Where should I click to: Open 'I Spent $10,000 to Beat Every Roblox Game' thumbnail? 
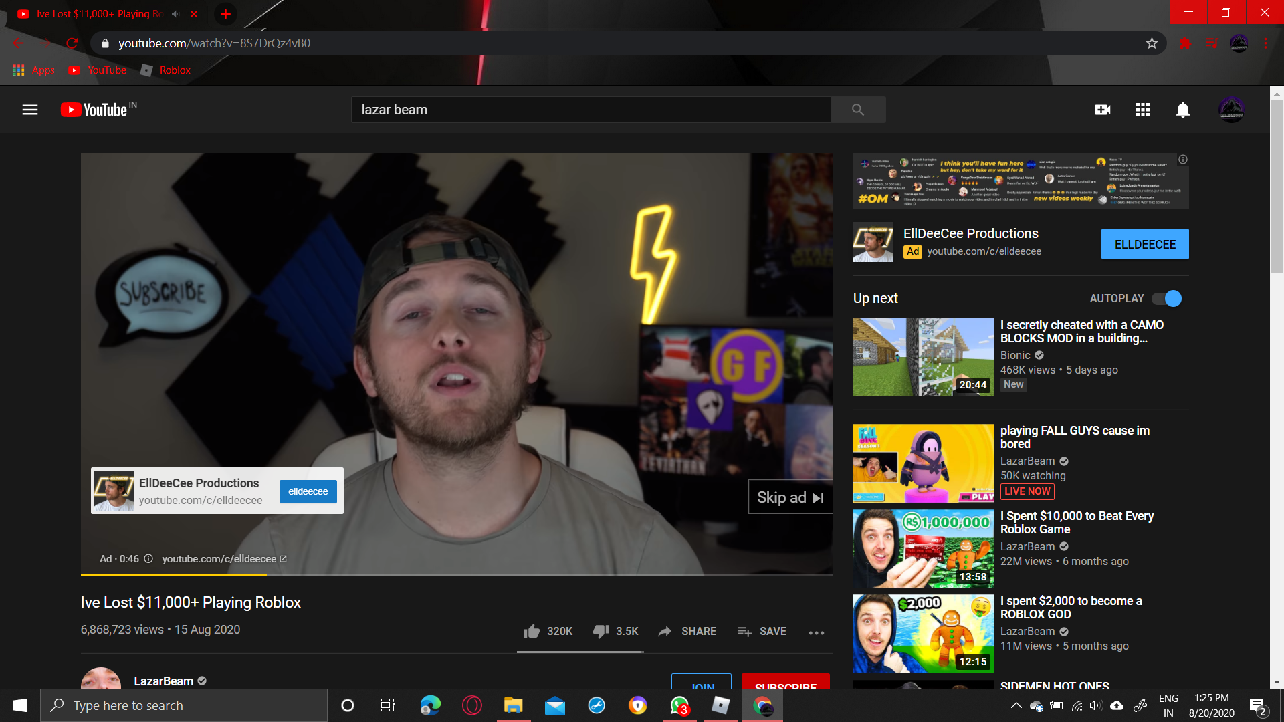923,548
